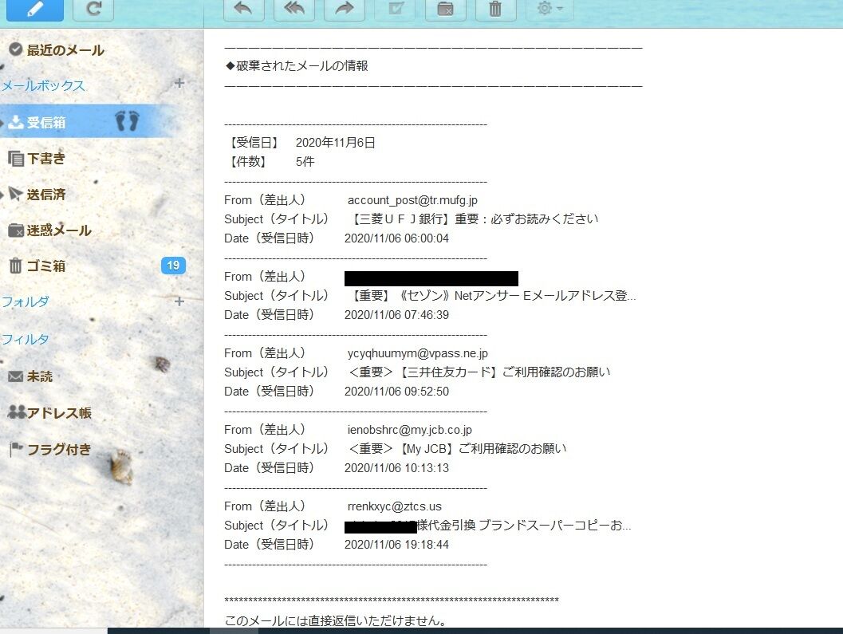Viewport: 843px width, 634px height.
Task: Click the date 2020/11/06 19:18:44
Action: tap(396, 544)
